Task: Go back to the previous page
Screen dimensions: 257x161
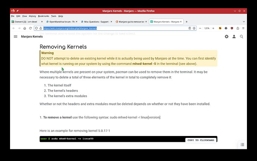Action: 14,28
